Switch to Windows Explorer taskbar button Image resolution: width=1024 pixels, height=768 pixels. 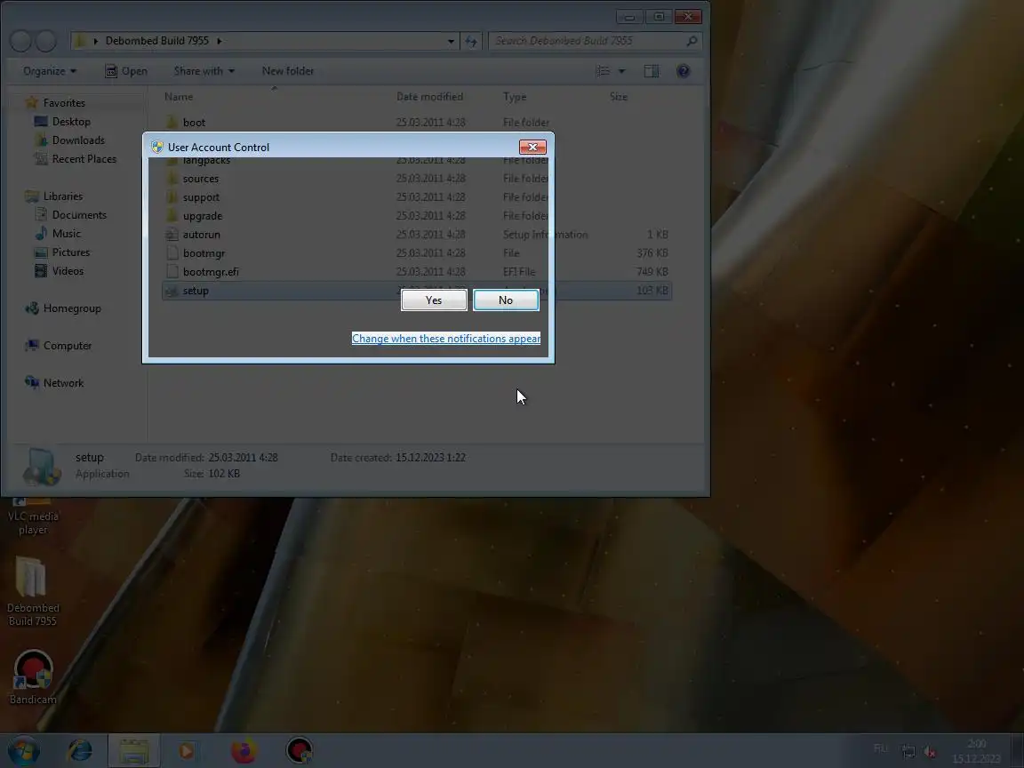[x=134, y=751]
